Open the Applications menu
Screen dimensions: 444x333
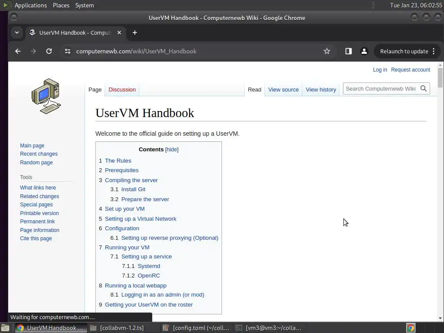(x=31, y=5)
